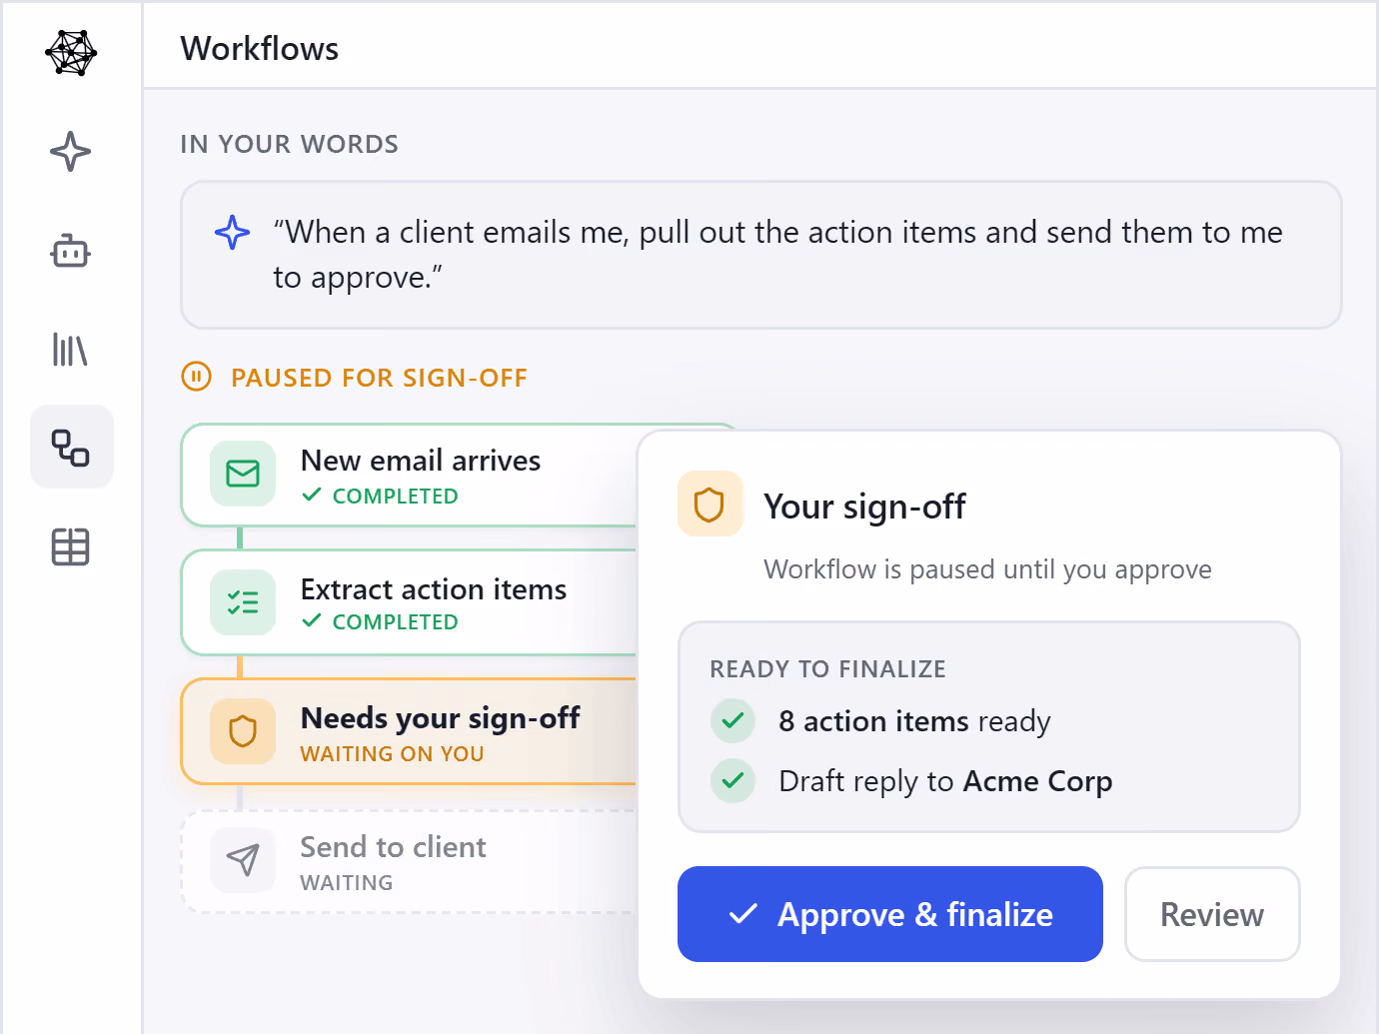
Task: Select the workflows sidebar icon
Action: coord(71,447)
